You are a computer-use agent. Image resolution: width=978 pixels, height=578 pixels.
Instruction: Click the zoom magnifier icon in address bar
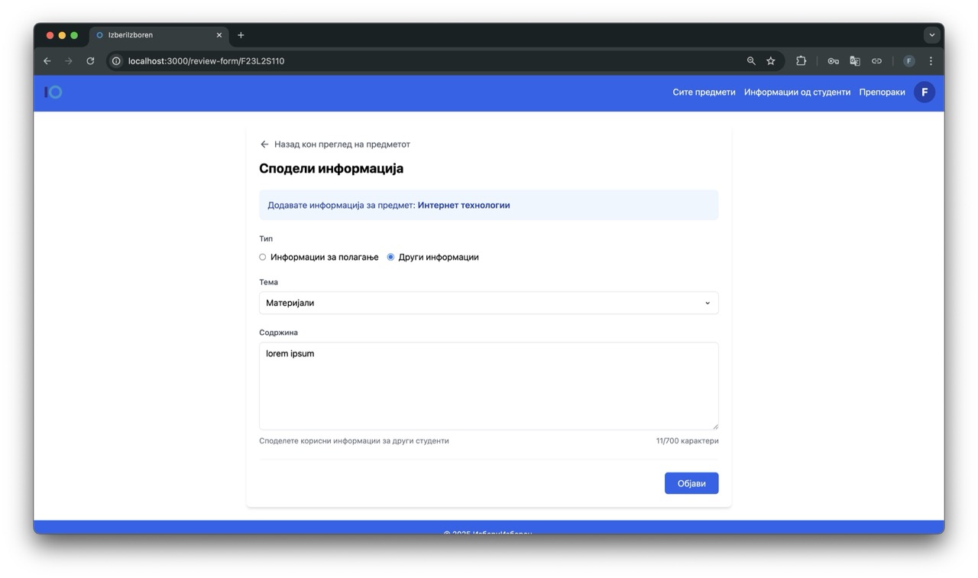[x=751, y=61]
